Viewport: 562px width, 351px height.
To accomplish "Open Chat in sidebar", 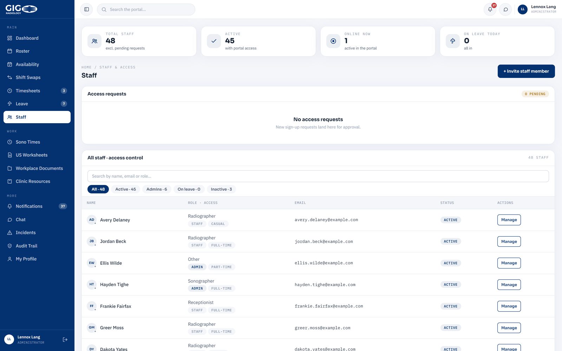I will 37,219.
